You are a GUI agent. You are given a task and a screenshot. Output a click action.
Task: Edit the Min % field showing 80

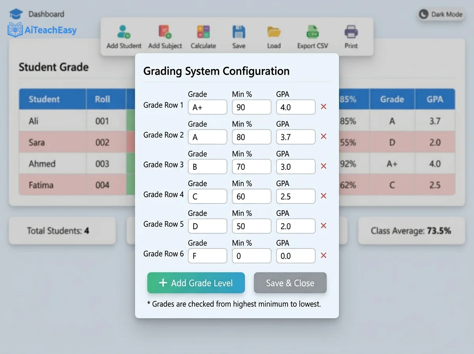point(252,137)
